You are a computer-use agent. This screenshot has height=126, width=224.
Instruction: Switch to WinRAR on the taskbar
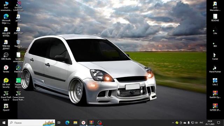point(91,122)
